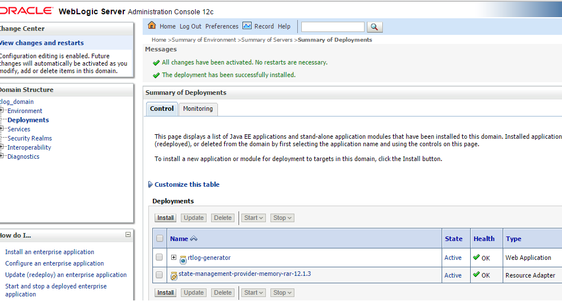Viewport: 562px width, 301px height.
Task: Click the top Update button
Action: (x=193, y=218)
